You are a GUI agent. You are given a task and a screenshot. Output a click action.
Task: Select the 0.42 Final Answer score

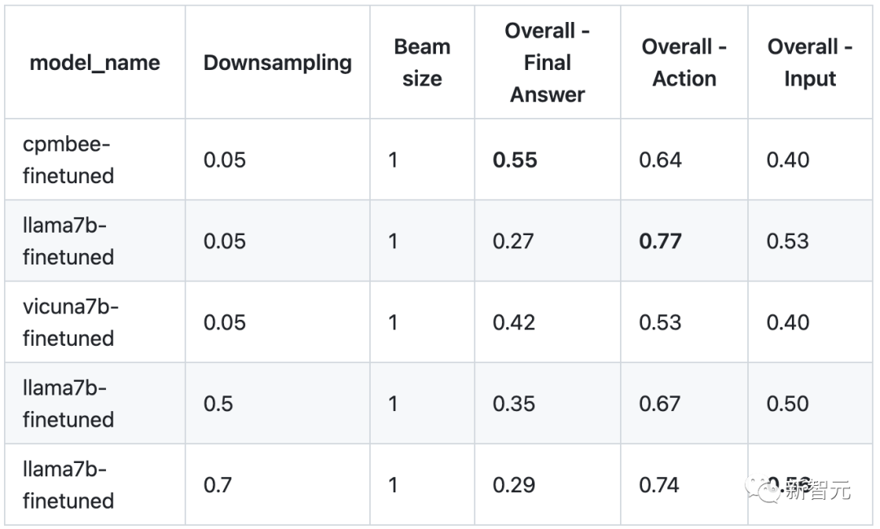point(514,322)
